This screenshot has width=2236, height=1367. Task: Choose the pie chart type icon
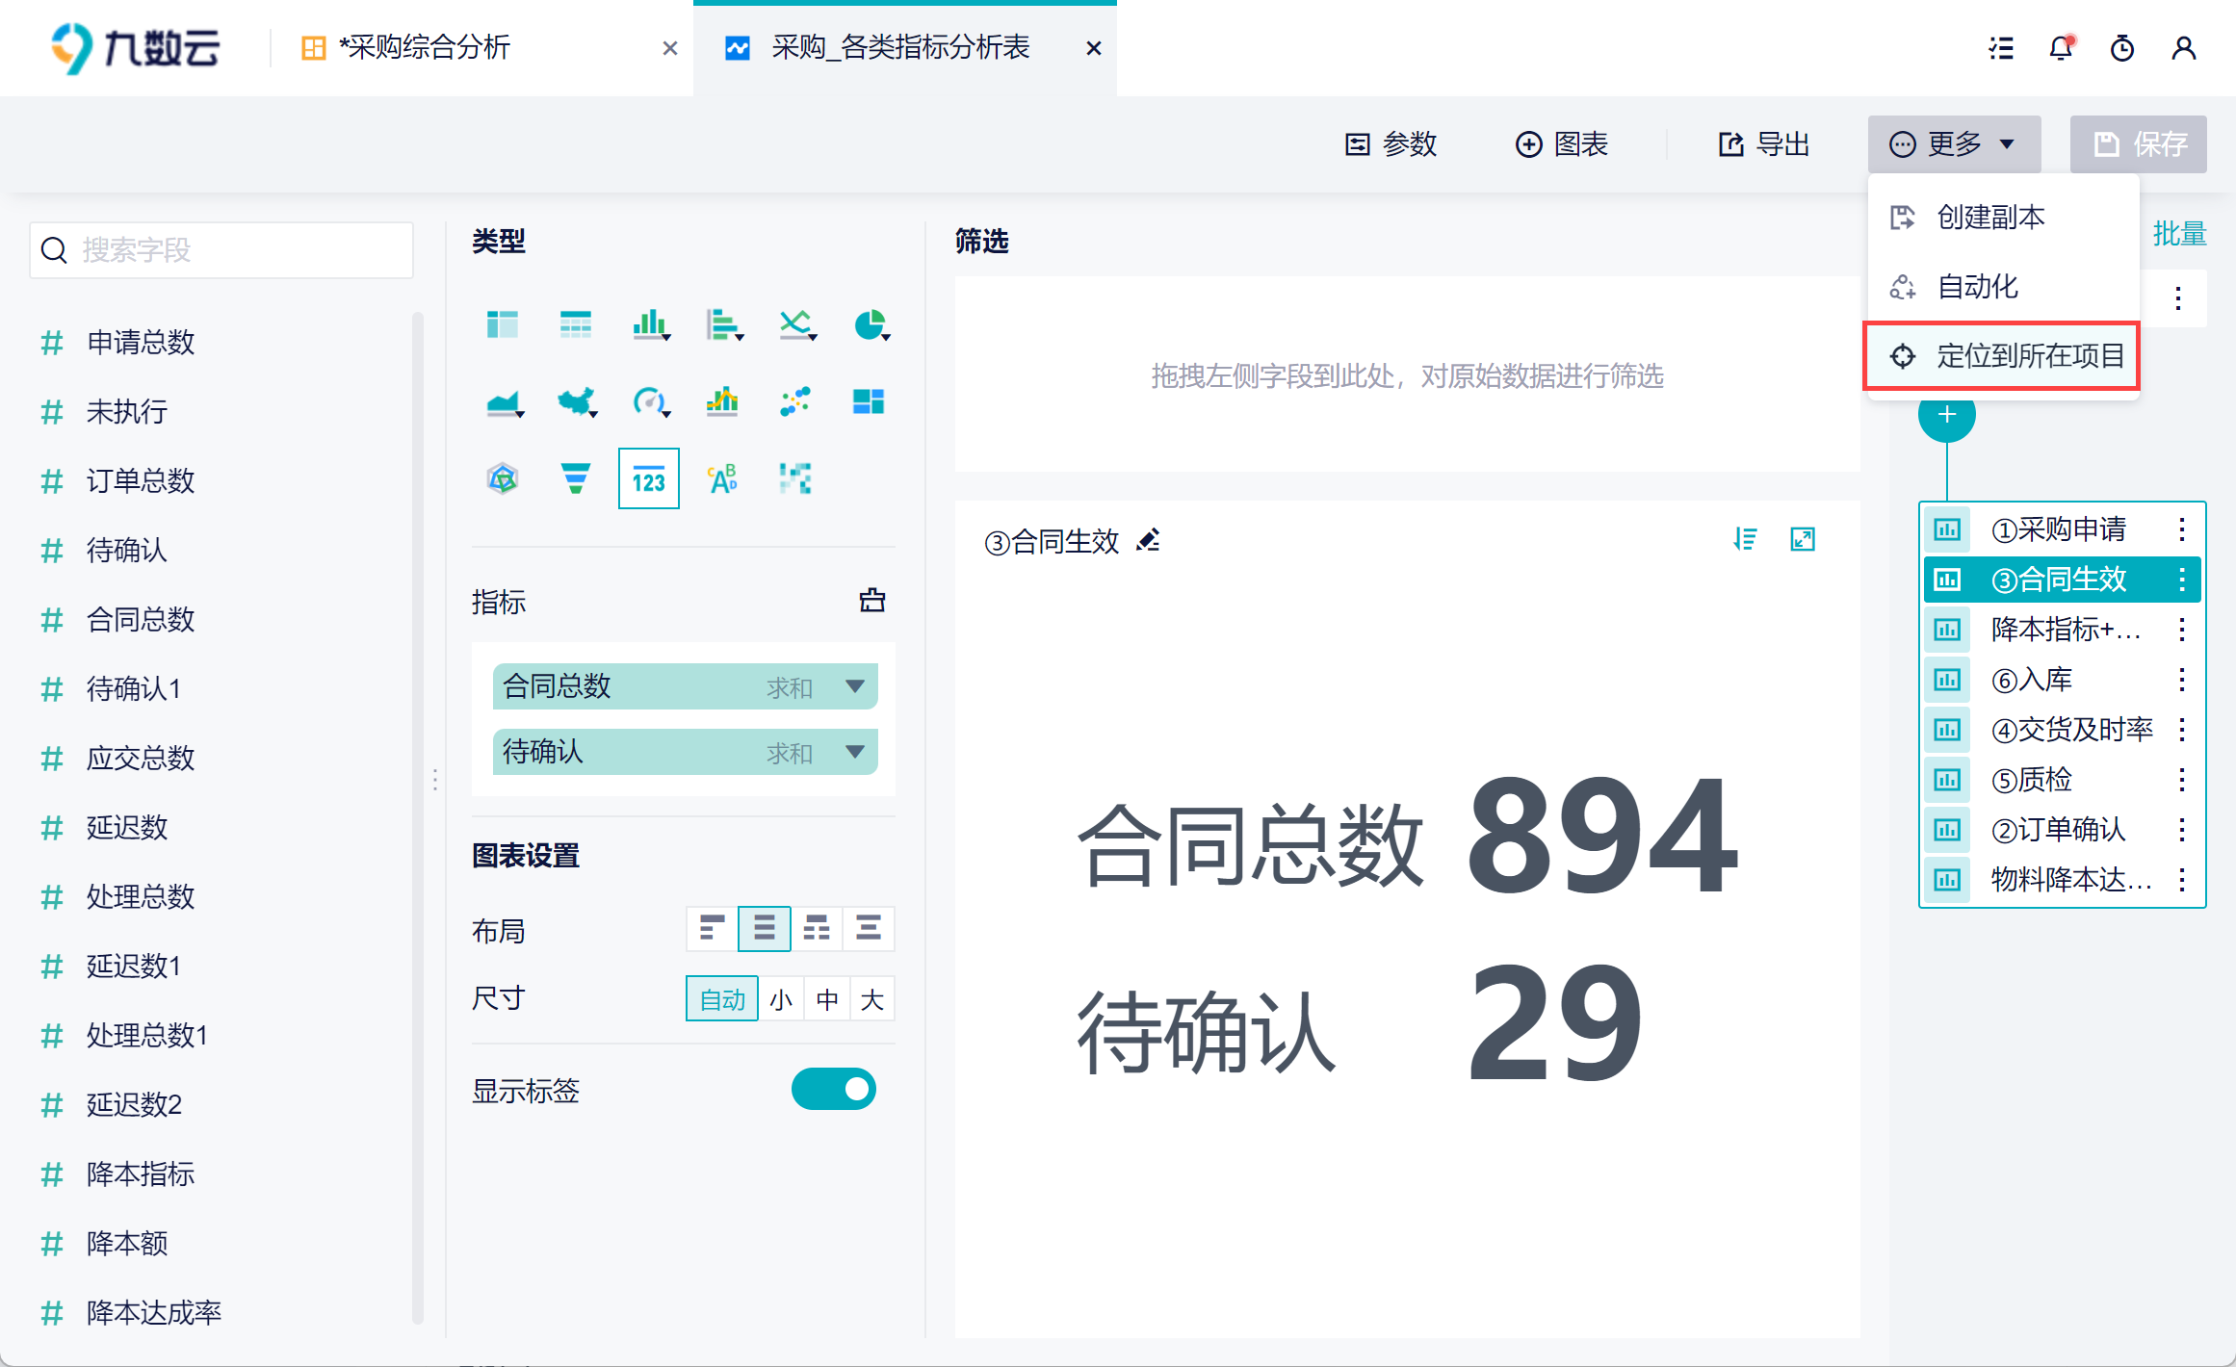coord(870,325)
